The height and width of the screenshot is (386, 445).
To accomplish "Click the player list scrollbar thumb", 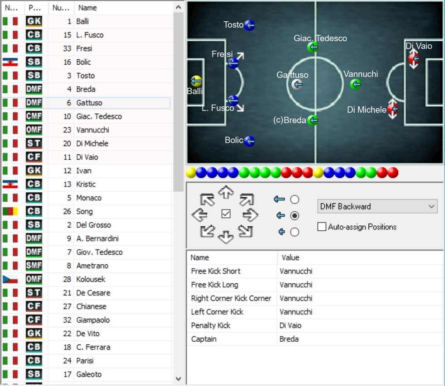I will point(178,103).
